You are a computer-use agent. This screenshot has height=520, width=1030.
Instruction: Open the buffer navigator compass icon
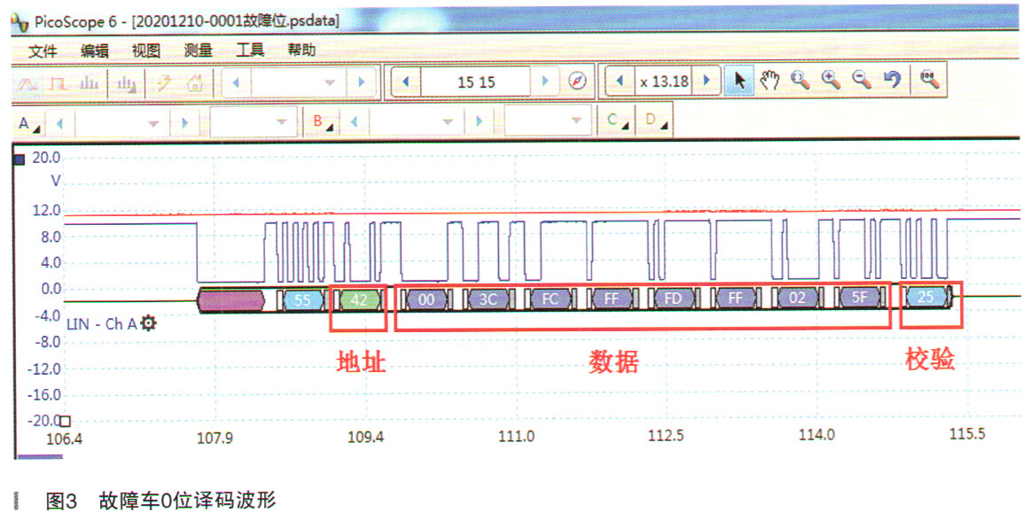coord(577,81)
